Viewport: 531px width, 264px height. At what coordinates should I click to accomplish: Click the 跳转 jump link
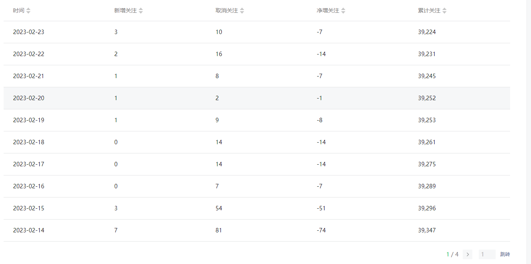point(505,254)
